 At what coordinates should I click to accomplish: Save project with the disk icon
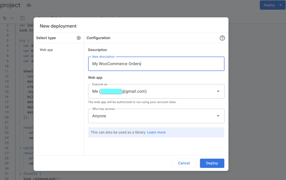pos(23,18)
